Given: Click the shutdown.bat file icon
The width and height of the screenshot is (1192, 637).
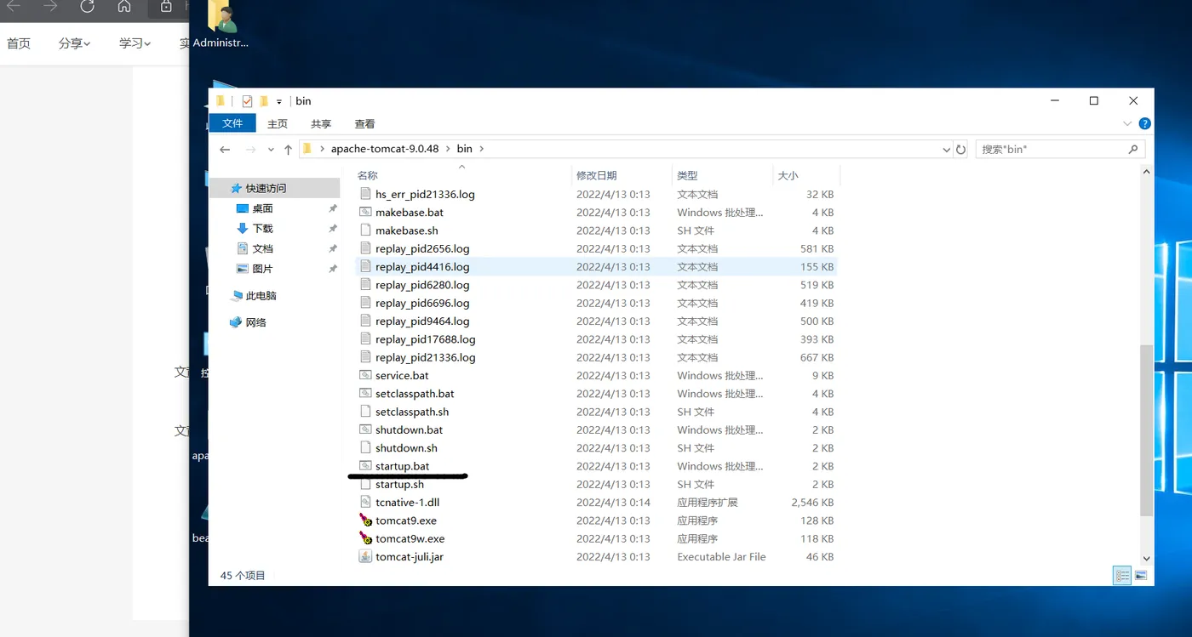Looking at the screenshot, I should pyautogui.click(x=365, y=429).
